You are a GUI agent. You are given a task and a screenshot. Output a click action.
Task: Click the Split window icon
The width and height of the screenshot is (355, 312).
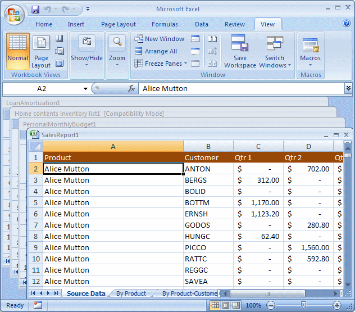(x=195, y=39)
